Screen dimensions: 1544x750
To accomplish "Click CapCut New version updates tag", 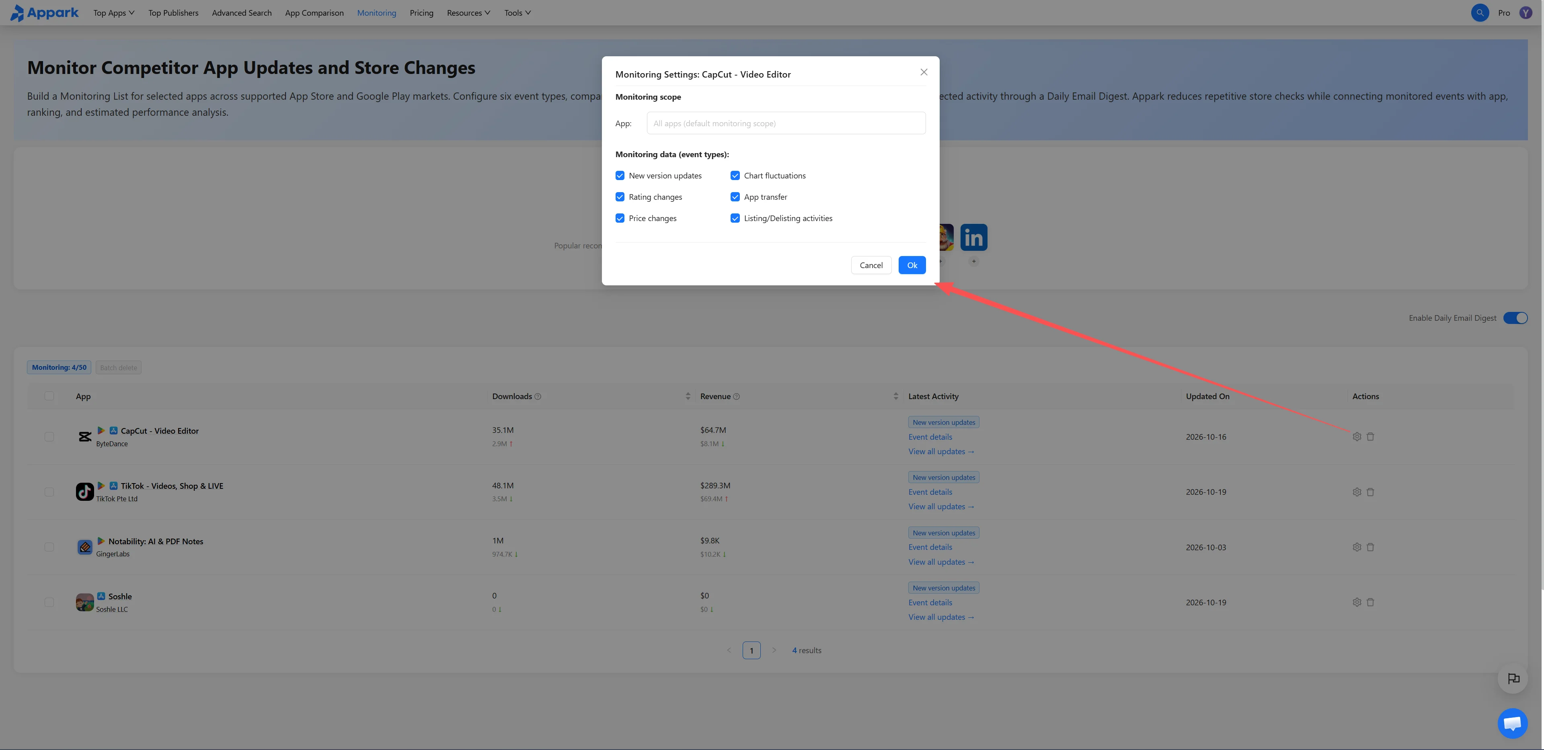I will point(943,422).
